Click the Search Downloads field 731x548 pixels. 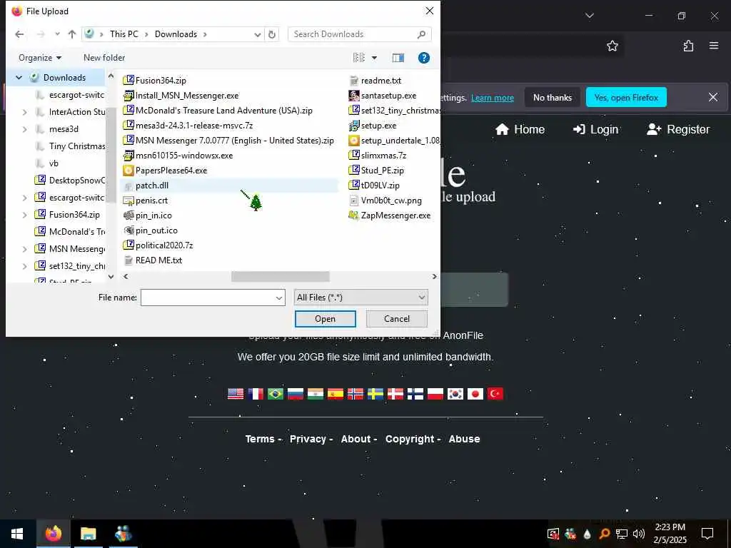360,34
